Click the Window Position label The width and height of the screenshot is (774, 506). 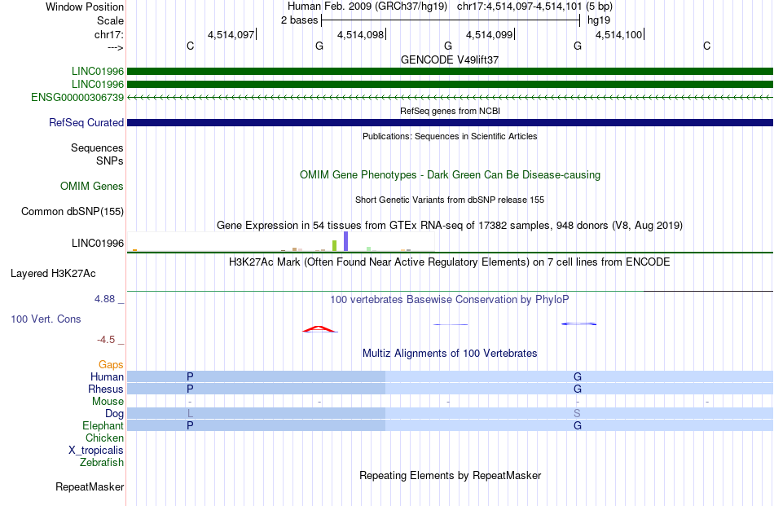click(x=85, y=7)
